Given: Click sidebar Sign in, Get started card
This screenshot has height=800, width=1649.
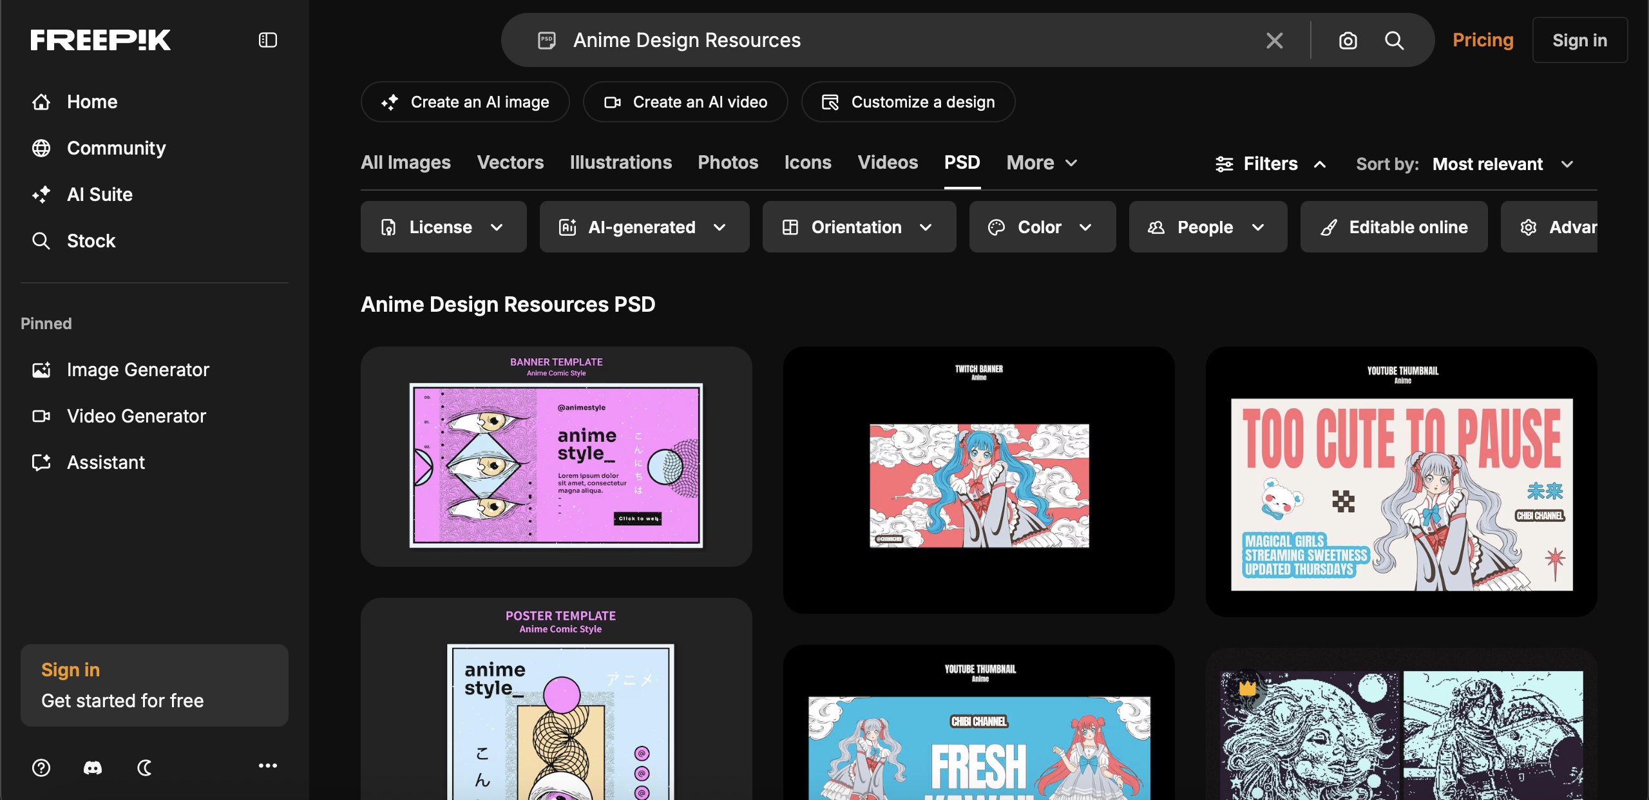Looking at the screenshot, I should click(155, 685).
